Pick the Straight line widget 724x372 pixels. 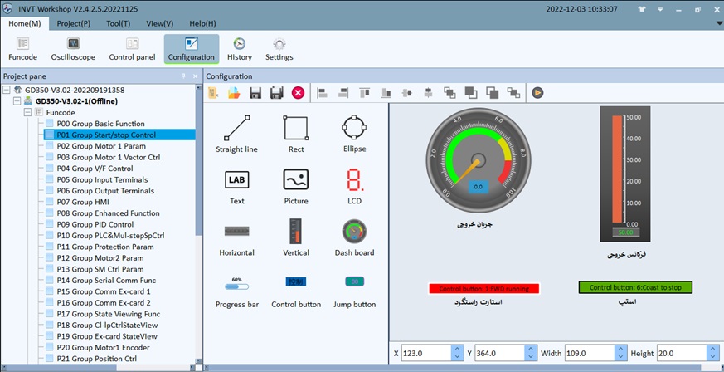point(237,135)
